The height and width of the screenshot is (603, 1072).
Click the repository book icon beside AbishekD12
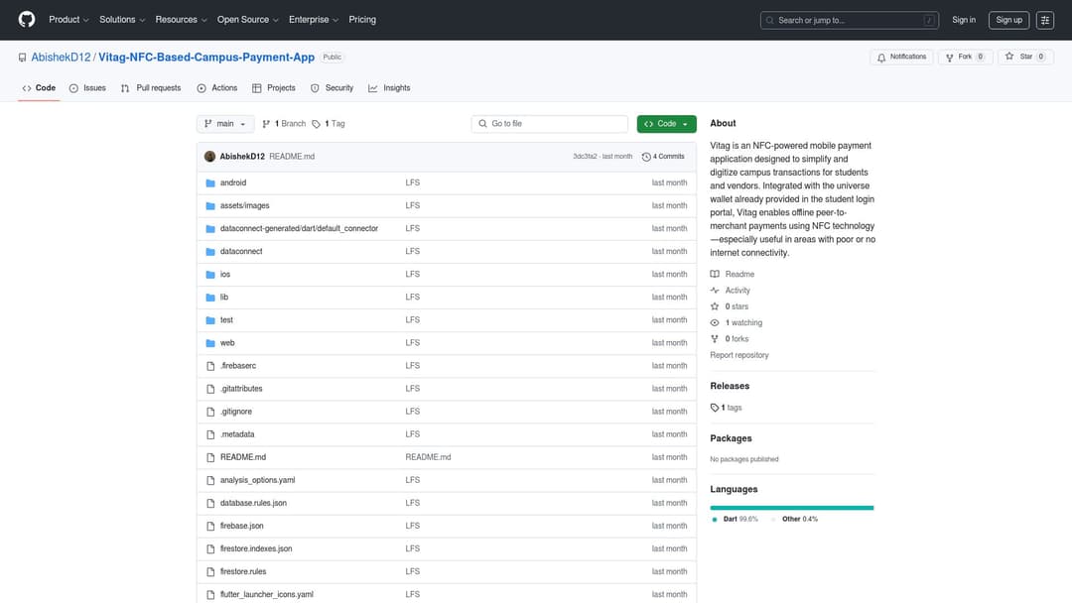[23, 58]
